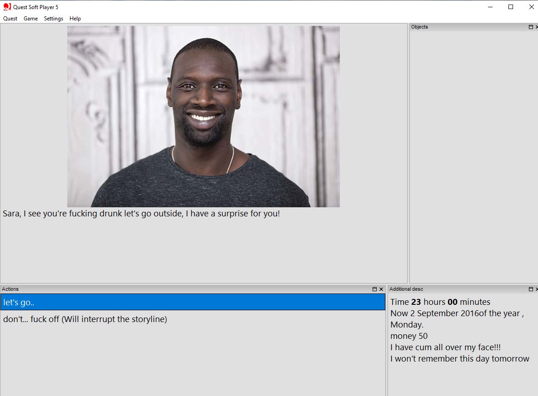Screen dimensions: 538x396
Task: Close the Actions panel
Action: pos(382,289)
